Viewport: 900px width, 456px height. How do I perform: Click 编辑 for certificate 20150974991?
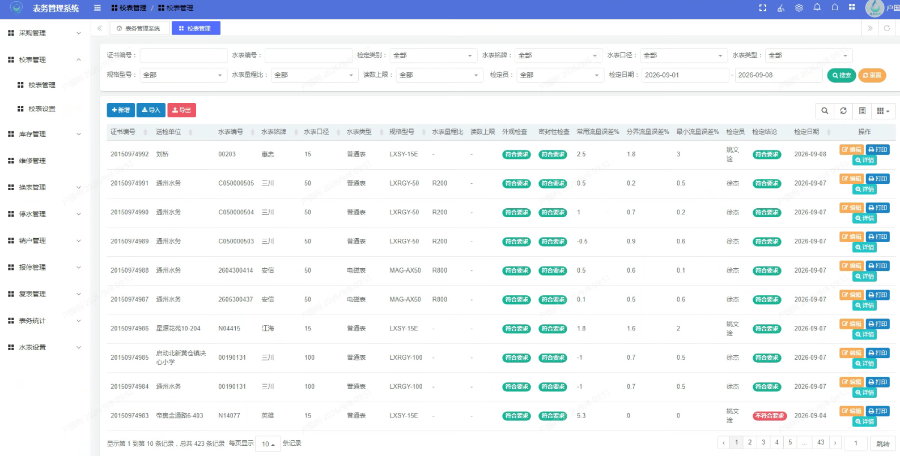[x=852, y=179]
